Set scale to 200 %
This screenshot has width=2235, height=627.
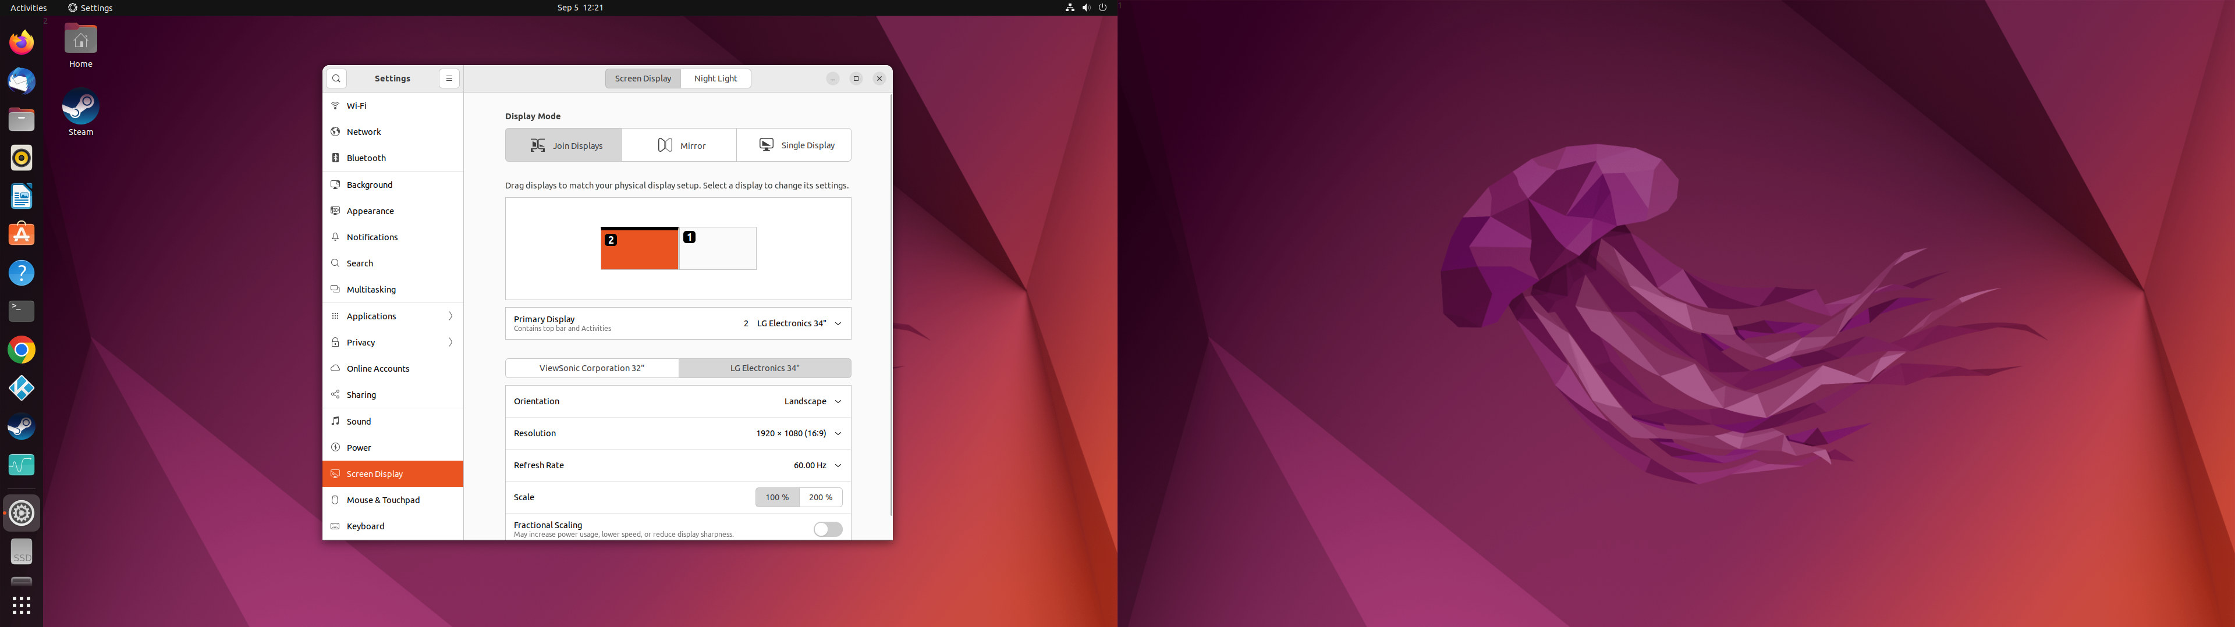tap(821, 497)
